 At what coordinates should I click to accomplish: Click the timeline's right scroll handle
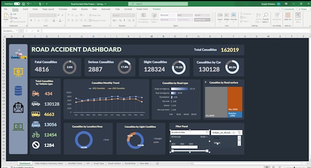point(207,151)
